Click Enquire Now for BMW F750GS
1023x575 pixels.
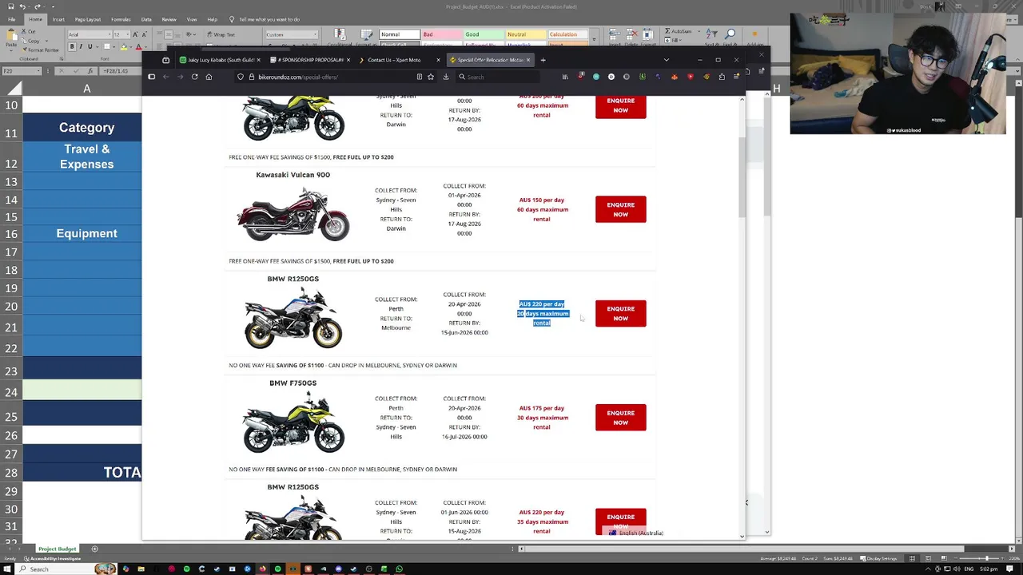(x=620, y=418)
